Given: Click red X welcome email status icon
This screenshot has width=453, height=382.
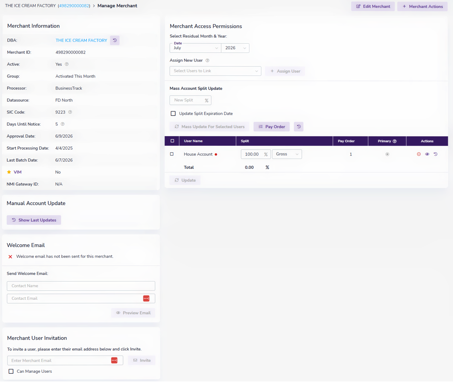Looking at the screenshot, I should [10, 257].
